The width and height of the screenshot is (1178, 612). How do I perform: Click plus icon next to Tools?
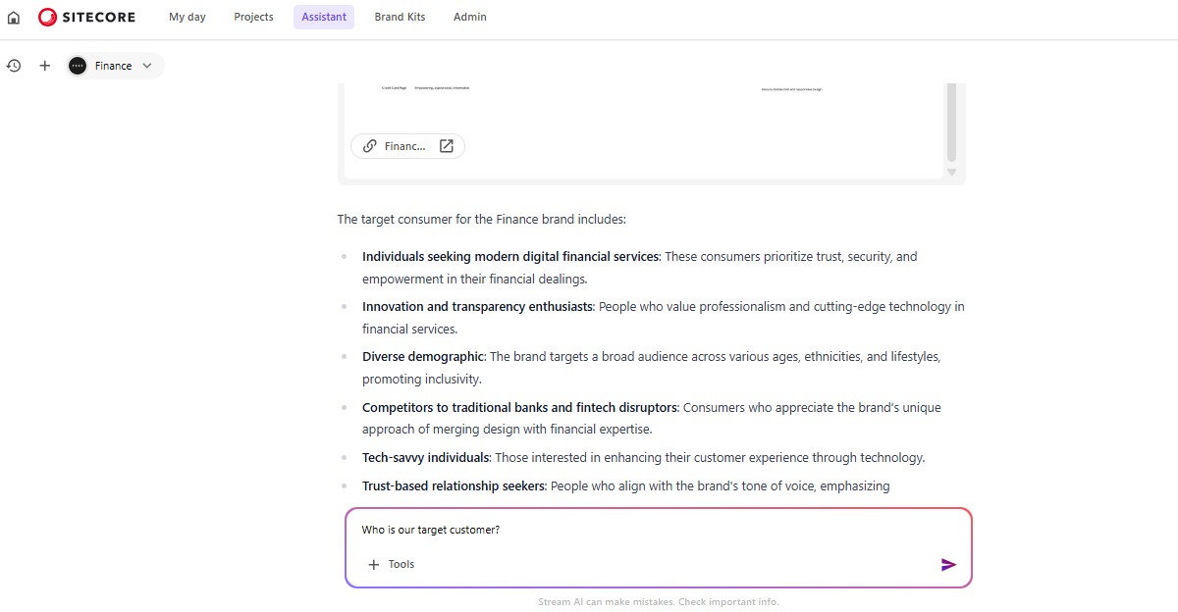(373, 565)
